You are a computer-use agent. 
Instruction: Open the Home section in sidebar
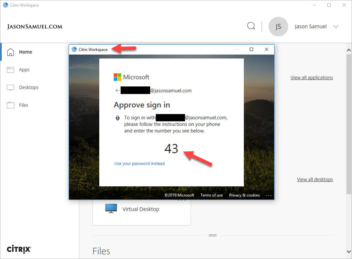coord(25,52)
